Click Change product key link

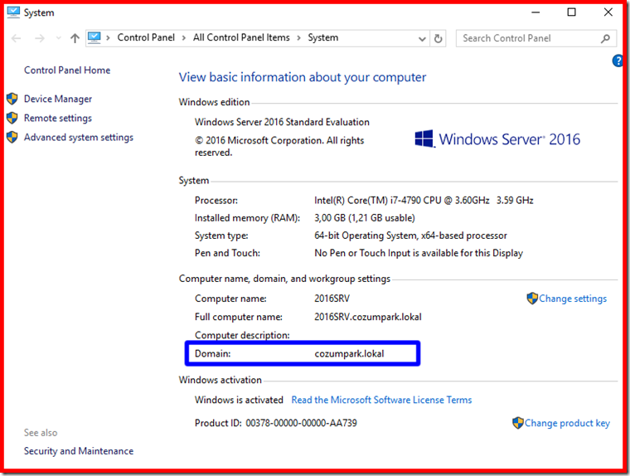point(567,423)
